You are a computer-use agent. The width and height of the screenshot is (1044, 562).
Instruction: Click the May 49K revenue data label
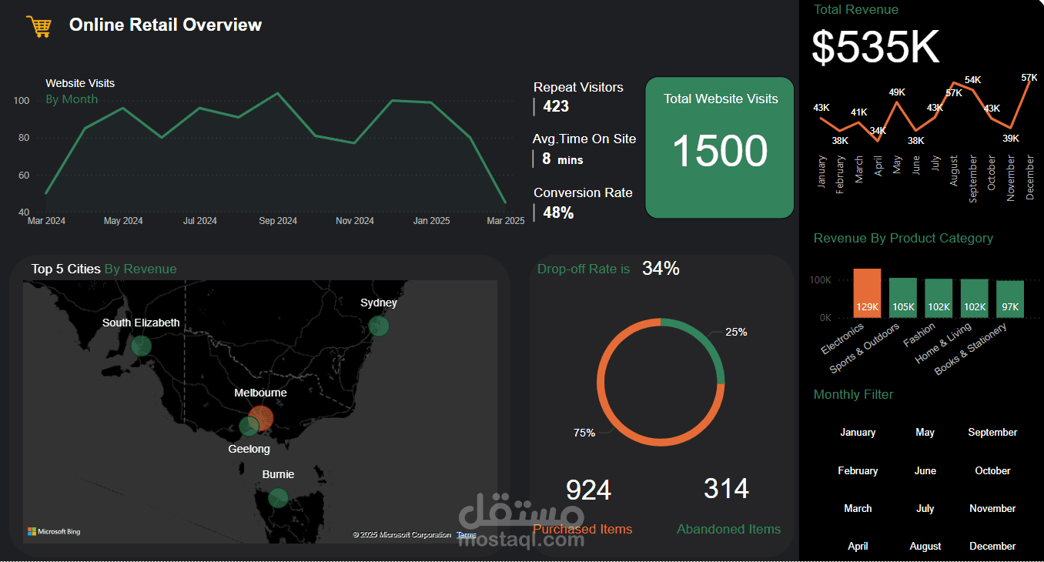coord(897,92)
